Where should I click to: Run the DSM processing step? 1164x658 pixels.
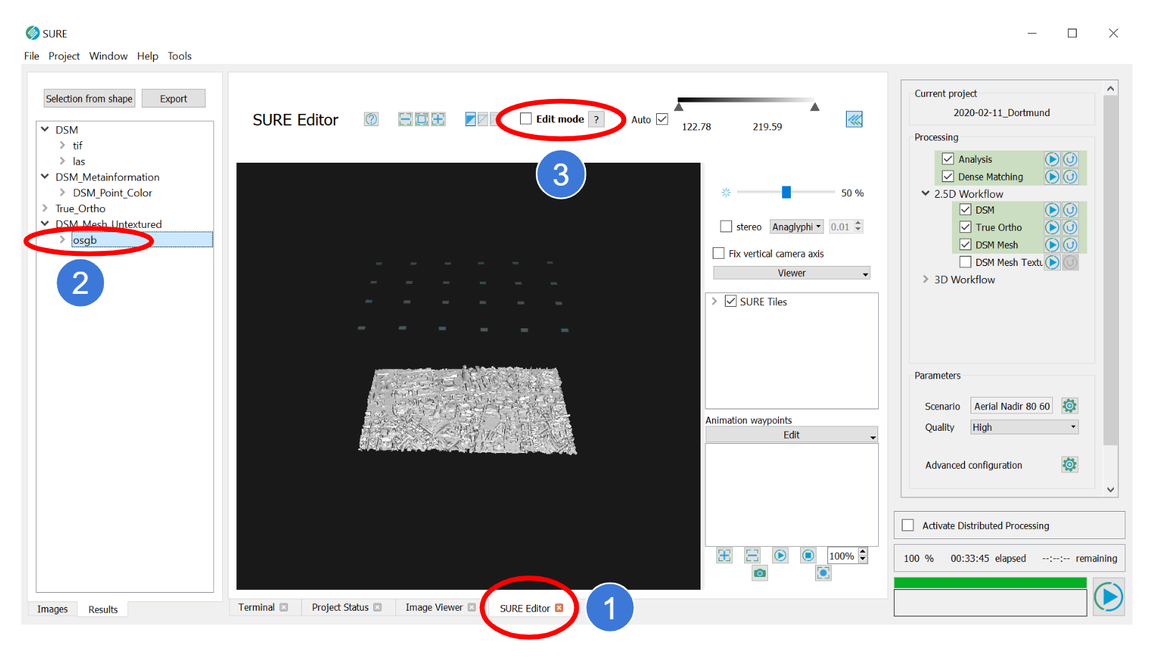(x=1052, y=210)
